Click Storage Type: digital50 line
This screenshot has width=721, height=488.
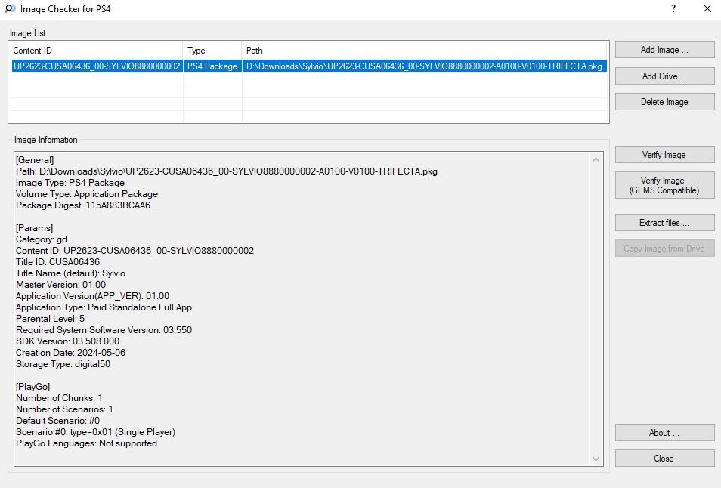tap(63, 364)
